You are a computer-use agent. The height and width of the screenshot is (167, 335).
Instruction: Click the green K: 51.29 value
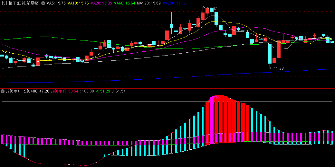(x=103, y=91)
